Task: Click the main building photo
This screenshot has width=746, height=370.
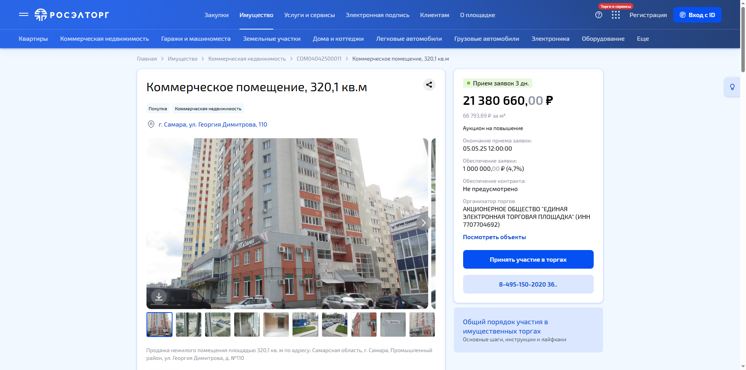Action: (287, 224)
